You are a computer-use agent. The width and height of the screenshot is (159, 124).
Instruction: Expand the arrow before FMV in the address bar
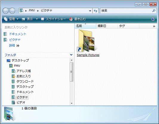coord(26,11)
